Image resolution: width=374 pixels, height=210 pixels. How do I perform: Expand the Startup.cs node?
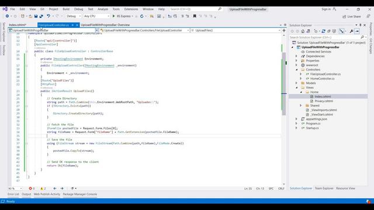click(x=296, y=128)
